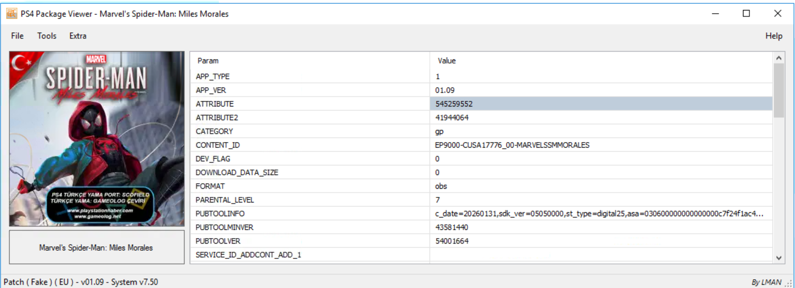Open the Help menu
Image resolution: width=795 pixels, height=288 pixels.
pyautogui.click(x=774, y=36)
